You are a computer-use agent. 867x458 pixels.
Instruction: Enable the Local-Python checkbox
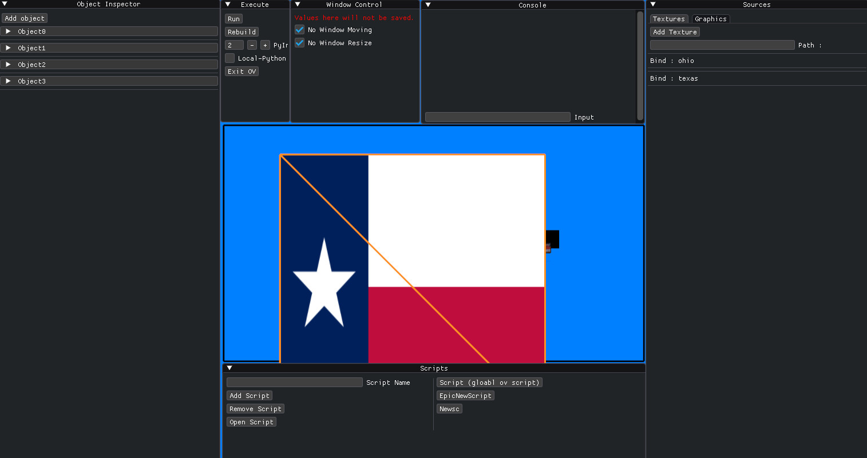click(229, 58)
